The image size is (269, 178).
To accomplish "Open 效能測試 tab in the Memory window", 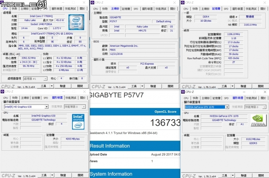I will click(251, 9).
